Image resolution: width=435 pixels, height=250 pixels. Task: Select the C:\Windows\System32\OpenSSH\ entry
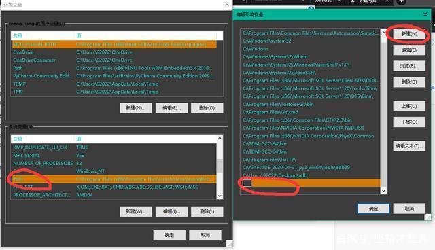(311, 73)
